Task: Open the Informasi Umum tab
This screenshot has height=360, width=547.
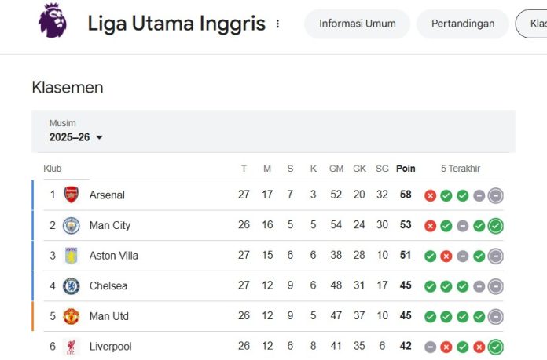Action: (358, 24)
